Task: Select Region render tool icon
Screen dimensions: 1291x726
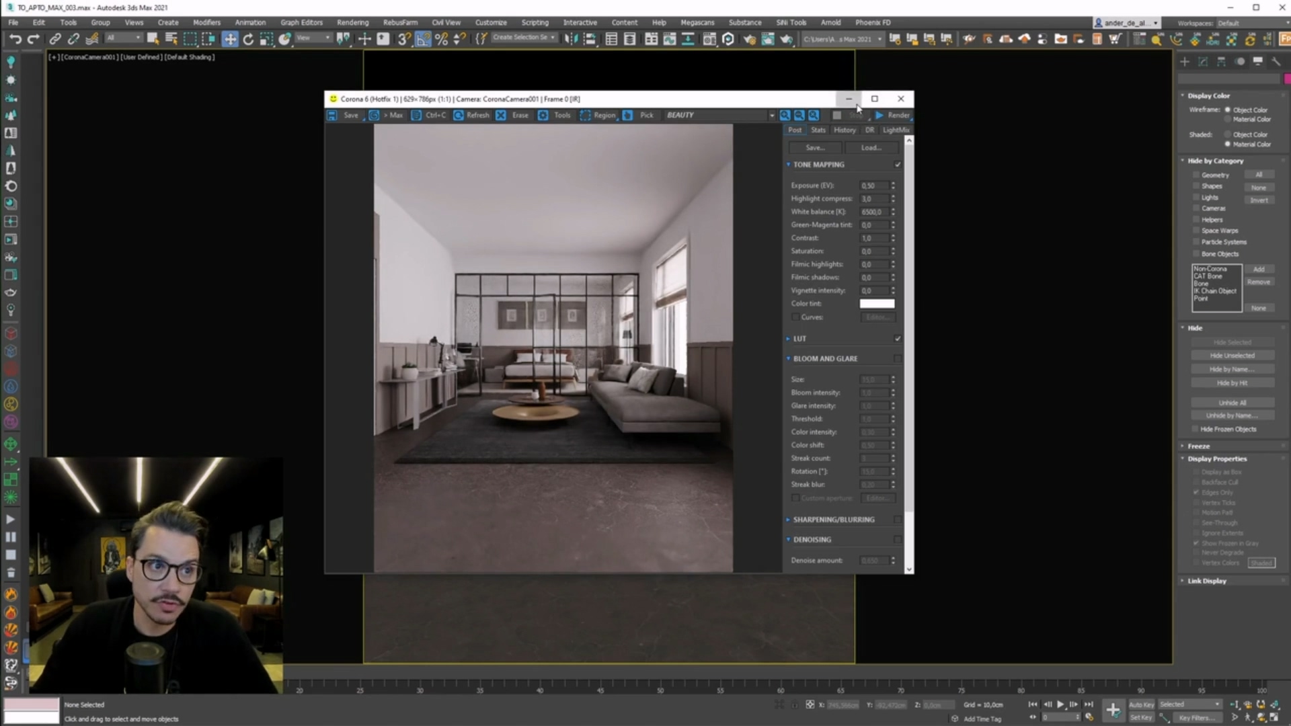Action: tap(586, 116)
